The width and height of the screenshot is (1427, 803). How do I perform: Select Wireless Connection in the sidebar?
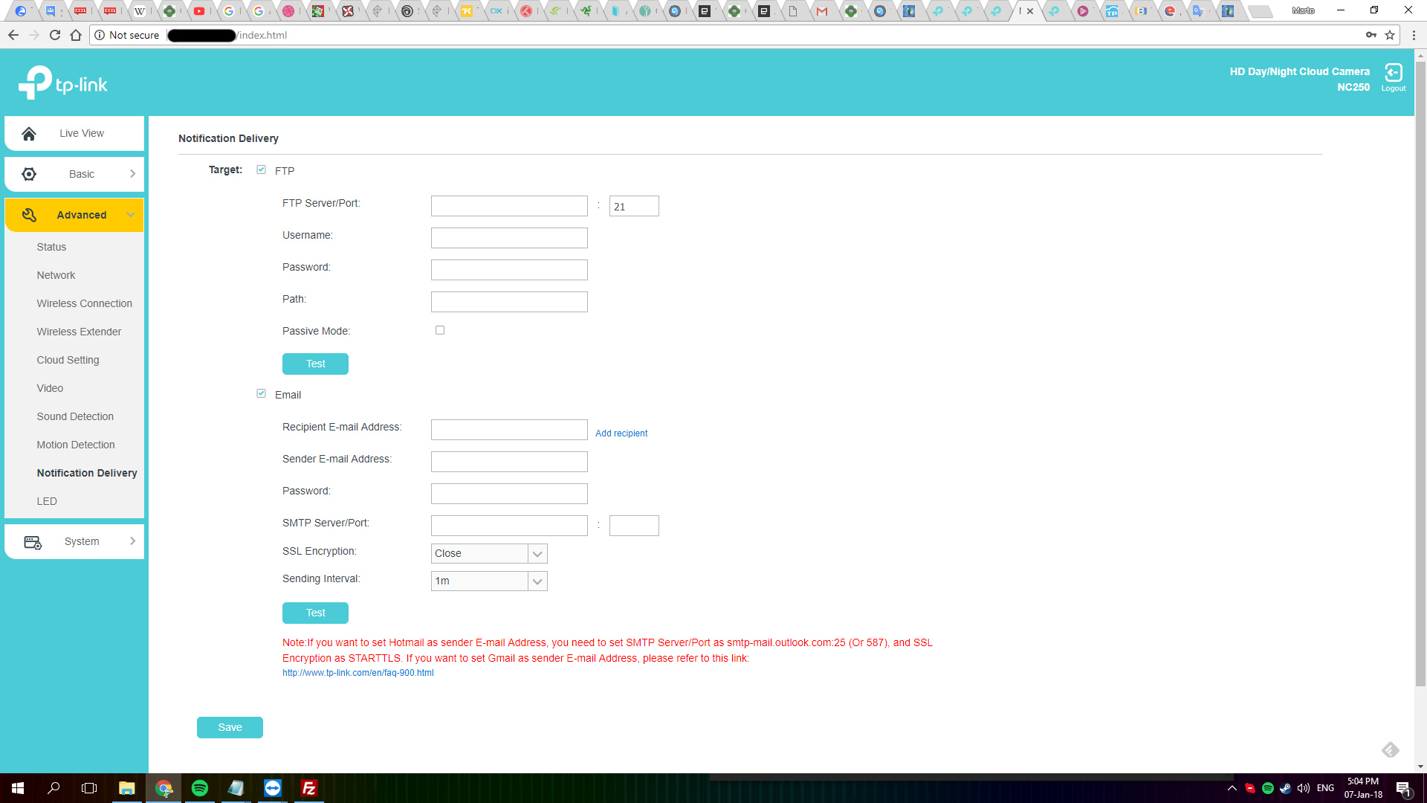[x=85, y=303]
